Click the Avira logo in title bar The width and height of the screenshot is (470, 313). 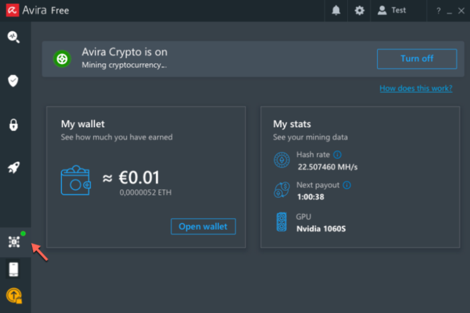[12, 11]
